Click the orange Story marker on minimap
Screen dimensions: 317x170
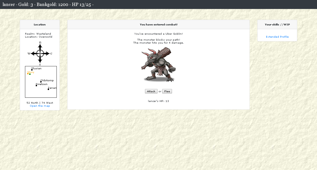click(x=28, y=74)
